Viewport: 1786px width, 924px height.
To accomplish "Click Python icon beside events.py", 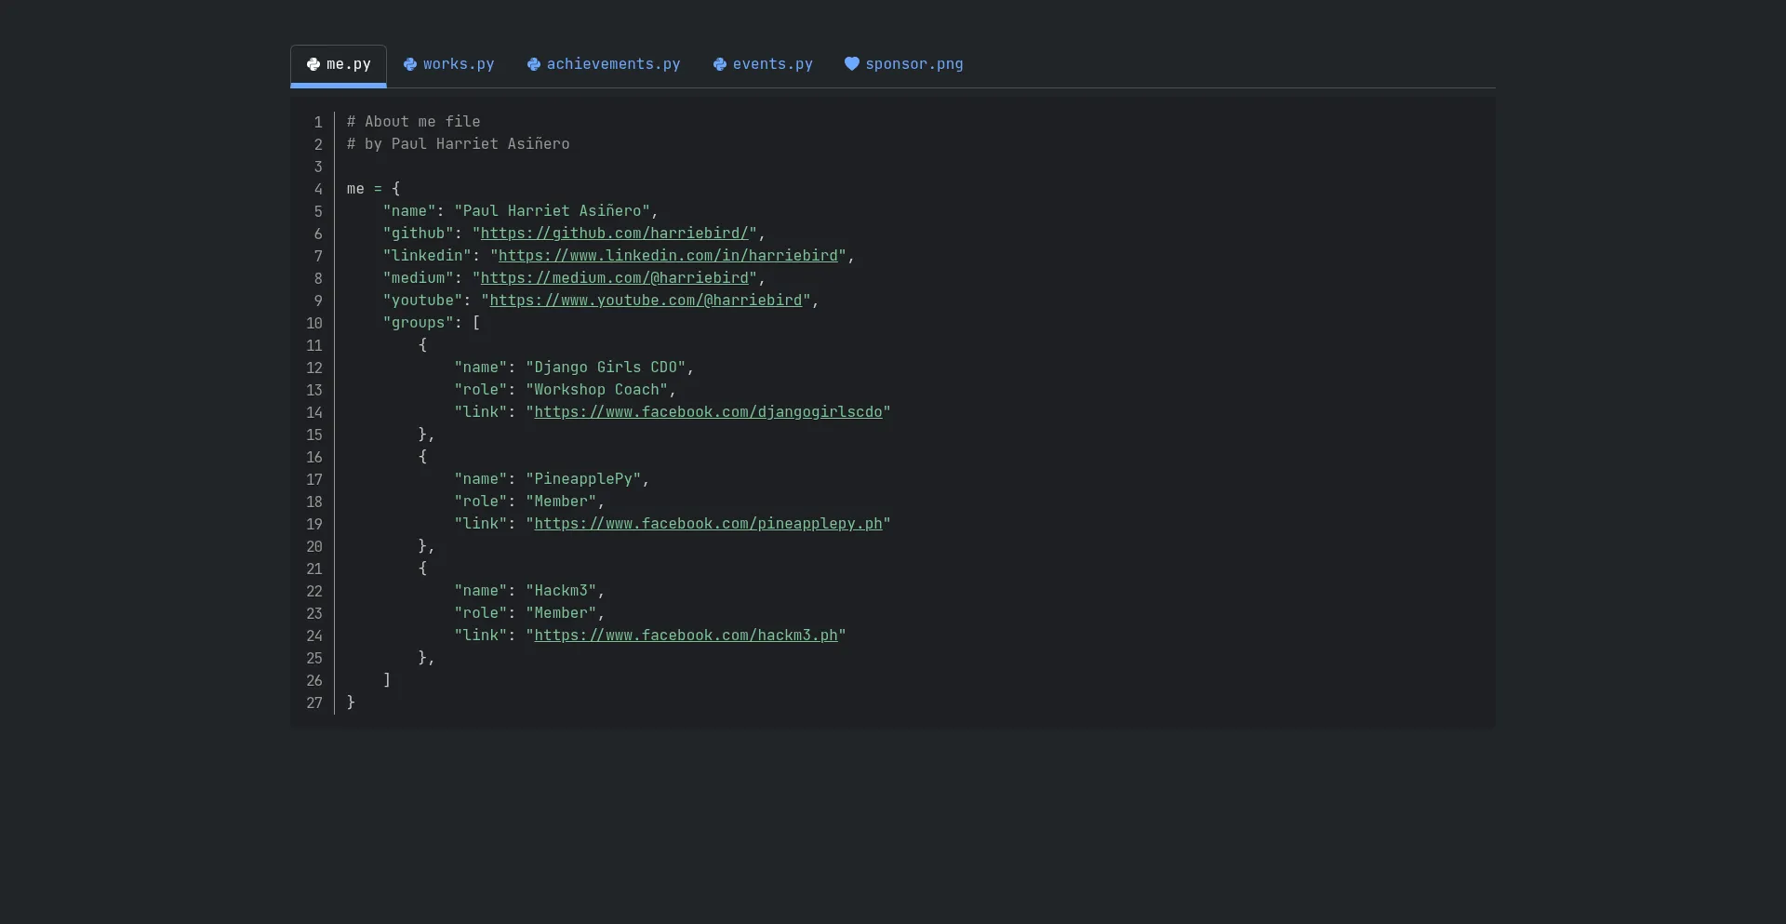I will click(720, 64).
